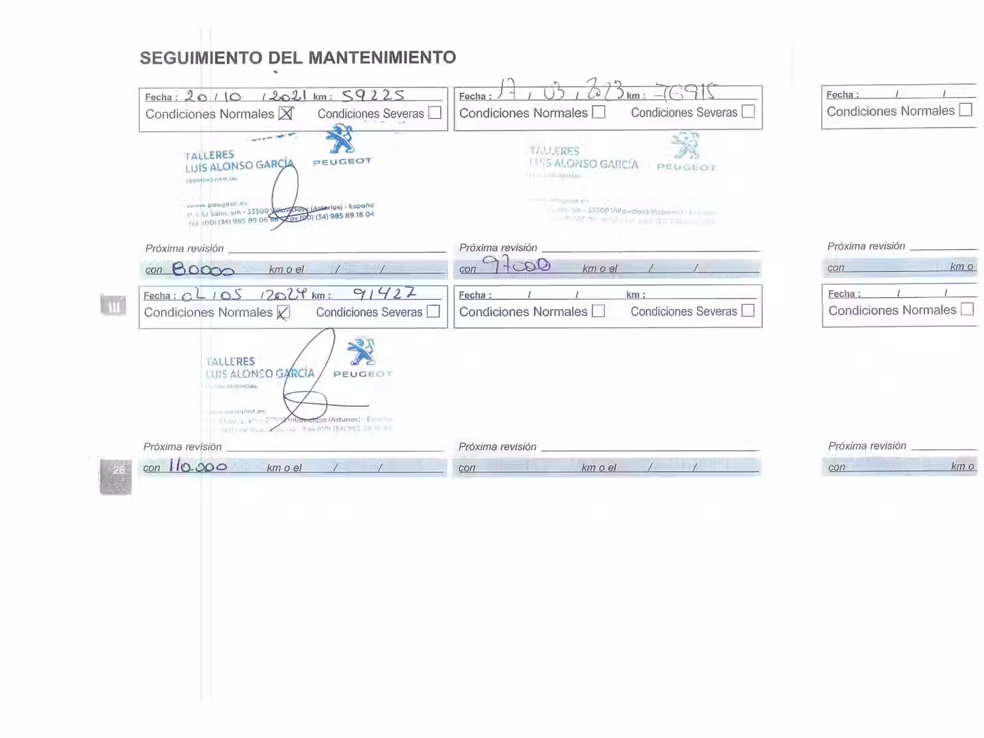Image resolution: width=984 pixels, height=738 pixels.
Task: Toggle Condiciones Normales checkbox in the 20/10/2021 entry
Action: pos(286,113)
